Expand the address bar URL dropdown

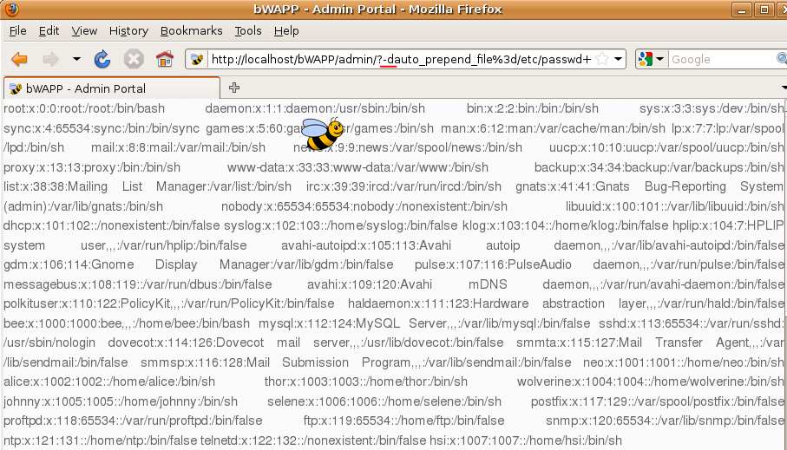tap(619, 59)
